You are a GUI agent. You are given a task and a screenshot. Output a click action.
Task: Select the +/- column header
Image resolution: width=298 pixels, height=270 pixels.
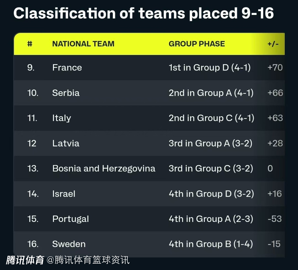point(273,44)
